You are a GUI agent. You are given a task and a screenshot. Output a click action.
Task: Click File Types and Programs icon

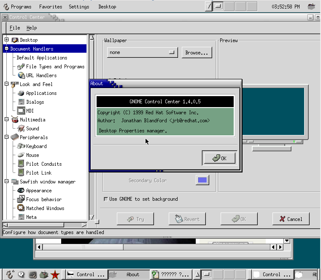pos(21,67)
